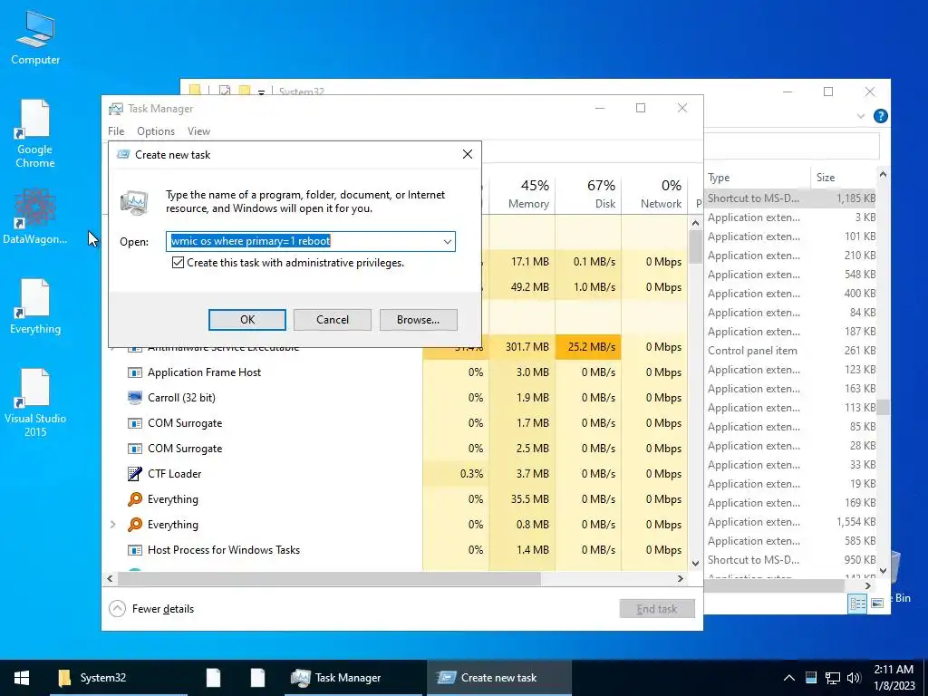The image size is (928, 696).
Task: Select the 25.2 MB/s disk cell
Action: pos(588,347)
